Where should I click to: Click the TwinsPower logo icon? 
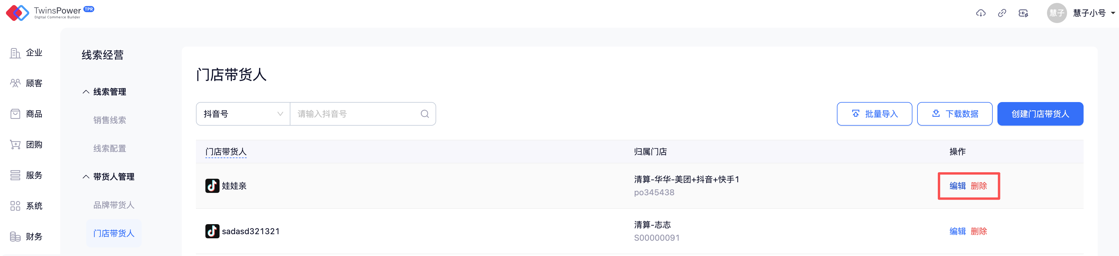(17, 13)
